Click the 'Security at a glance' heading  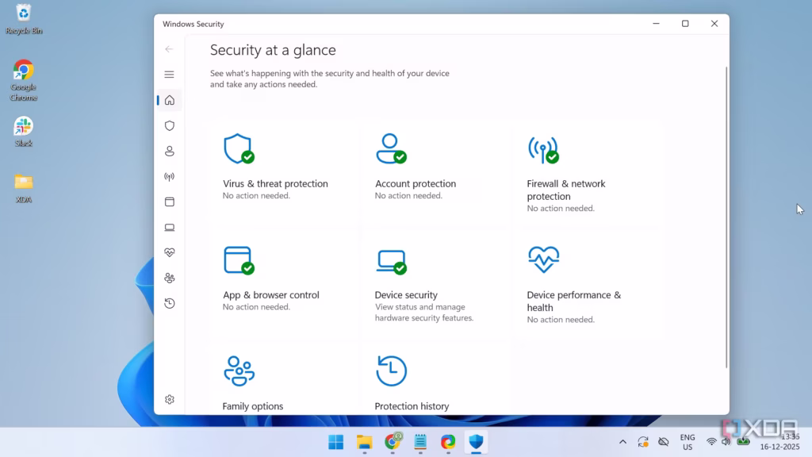pos(273,50)
